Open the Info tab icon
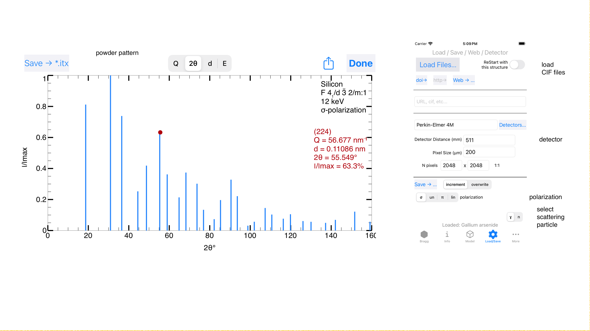 coord(447,234)
